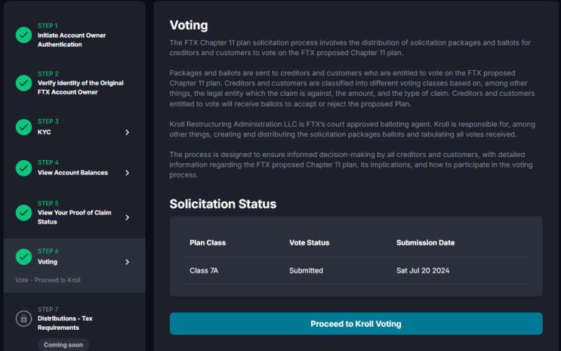Click the Coming soon badge

(x=63, y=345)
